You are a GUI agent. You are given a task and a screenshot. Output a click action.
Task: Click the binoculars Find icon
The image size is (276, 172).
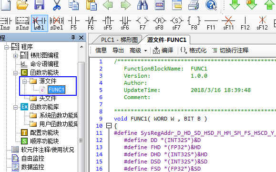point(143,5)
